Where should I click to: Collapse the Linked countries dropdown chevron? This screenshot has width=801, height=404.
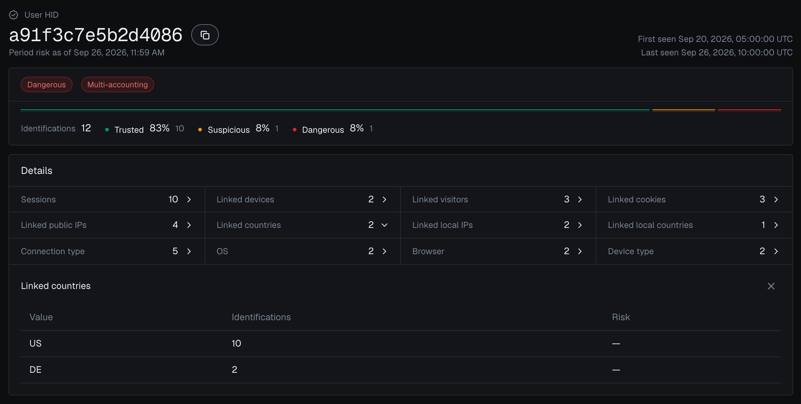(x=385, y=225)
